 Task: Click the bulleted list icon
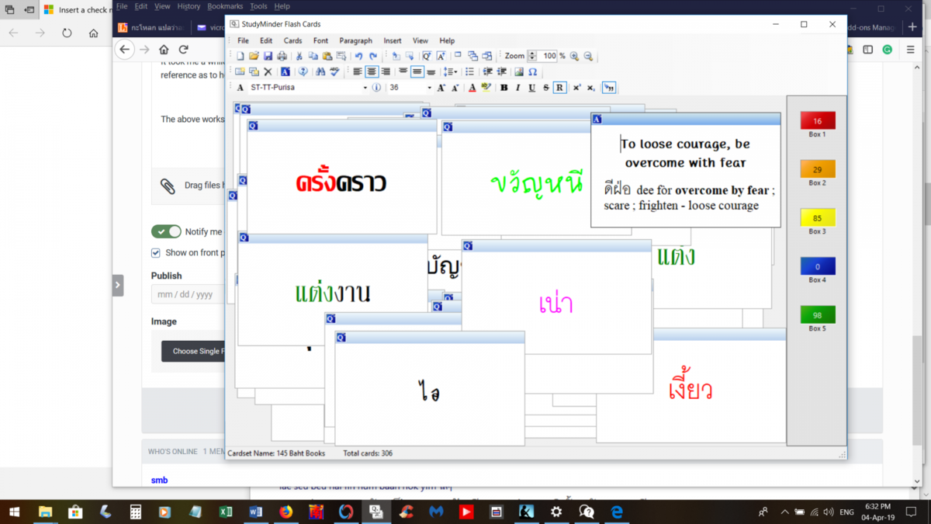469,72
